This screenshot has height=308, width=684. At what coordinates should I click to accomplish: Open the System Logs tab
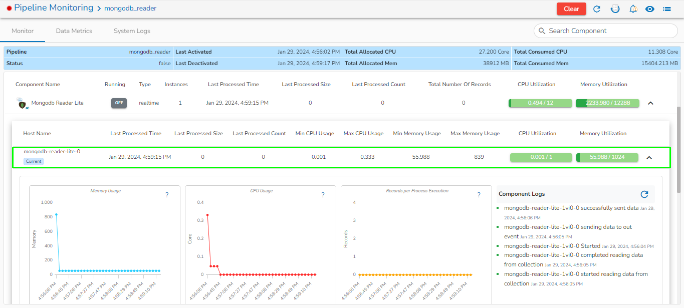[x=132, y=31]
